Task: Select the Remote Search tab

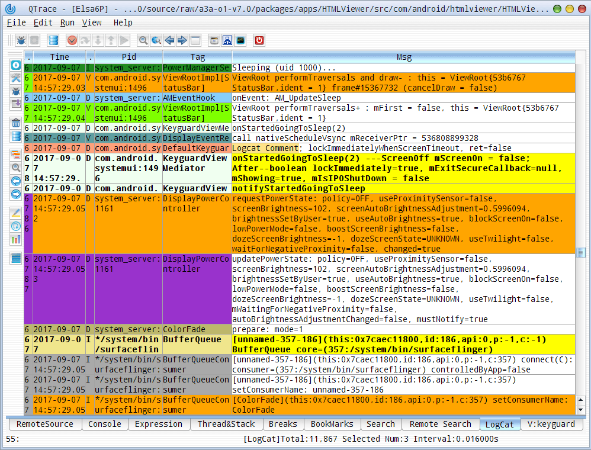Action: [x=440, y=424]
